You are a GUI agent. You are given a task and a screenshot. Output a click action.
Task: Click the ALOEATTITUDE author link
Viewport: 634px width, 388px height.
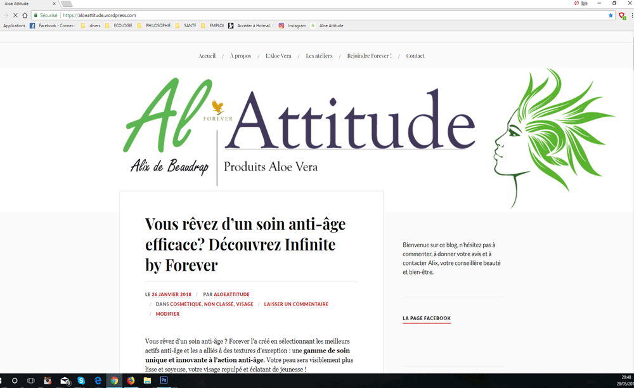coord(231,294)
